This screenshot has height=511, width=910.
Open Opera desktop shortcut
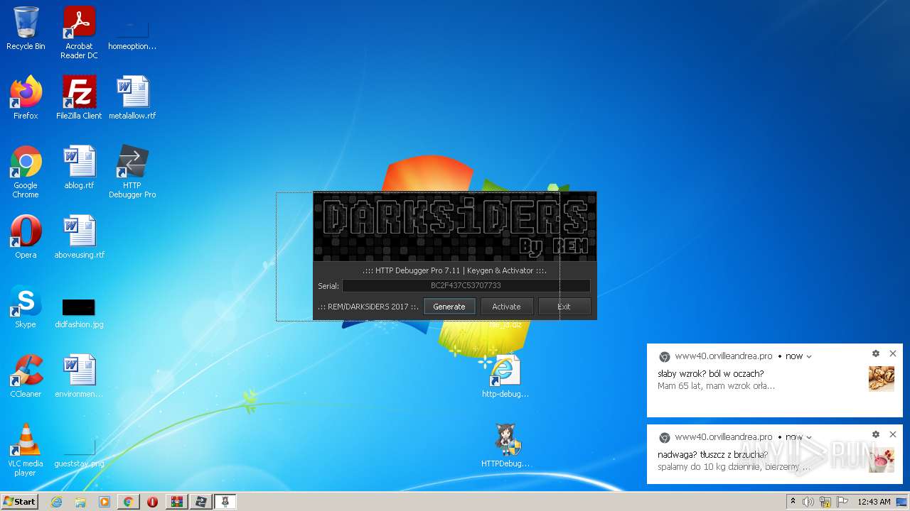pos(26,236)
